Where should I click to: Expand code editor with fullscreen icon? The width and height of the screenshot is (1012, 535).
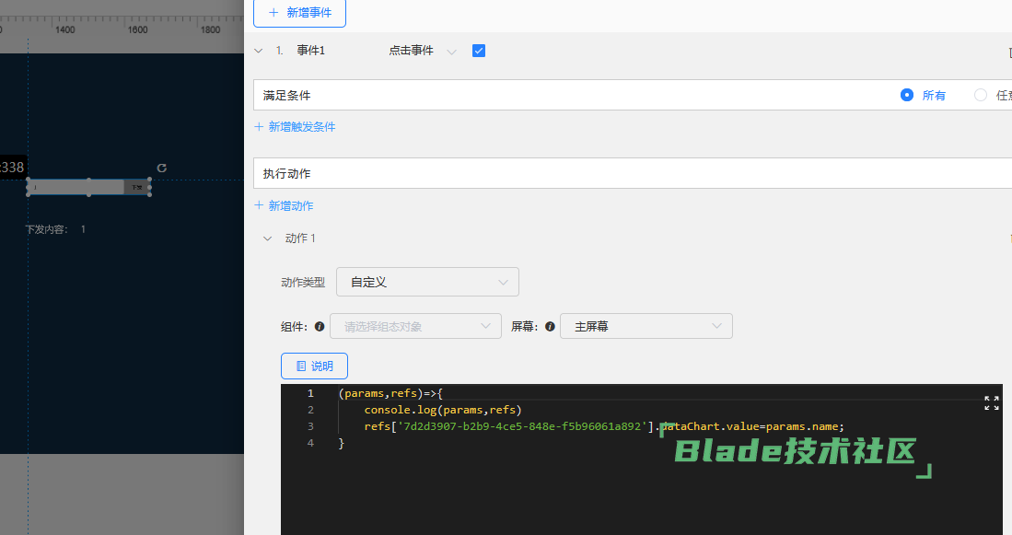click(x=991, y=403)
